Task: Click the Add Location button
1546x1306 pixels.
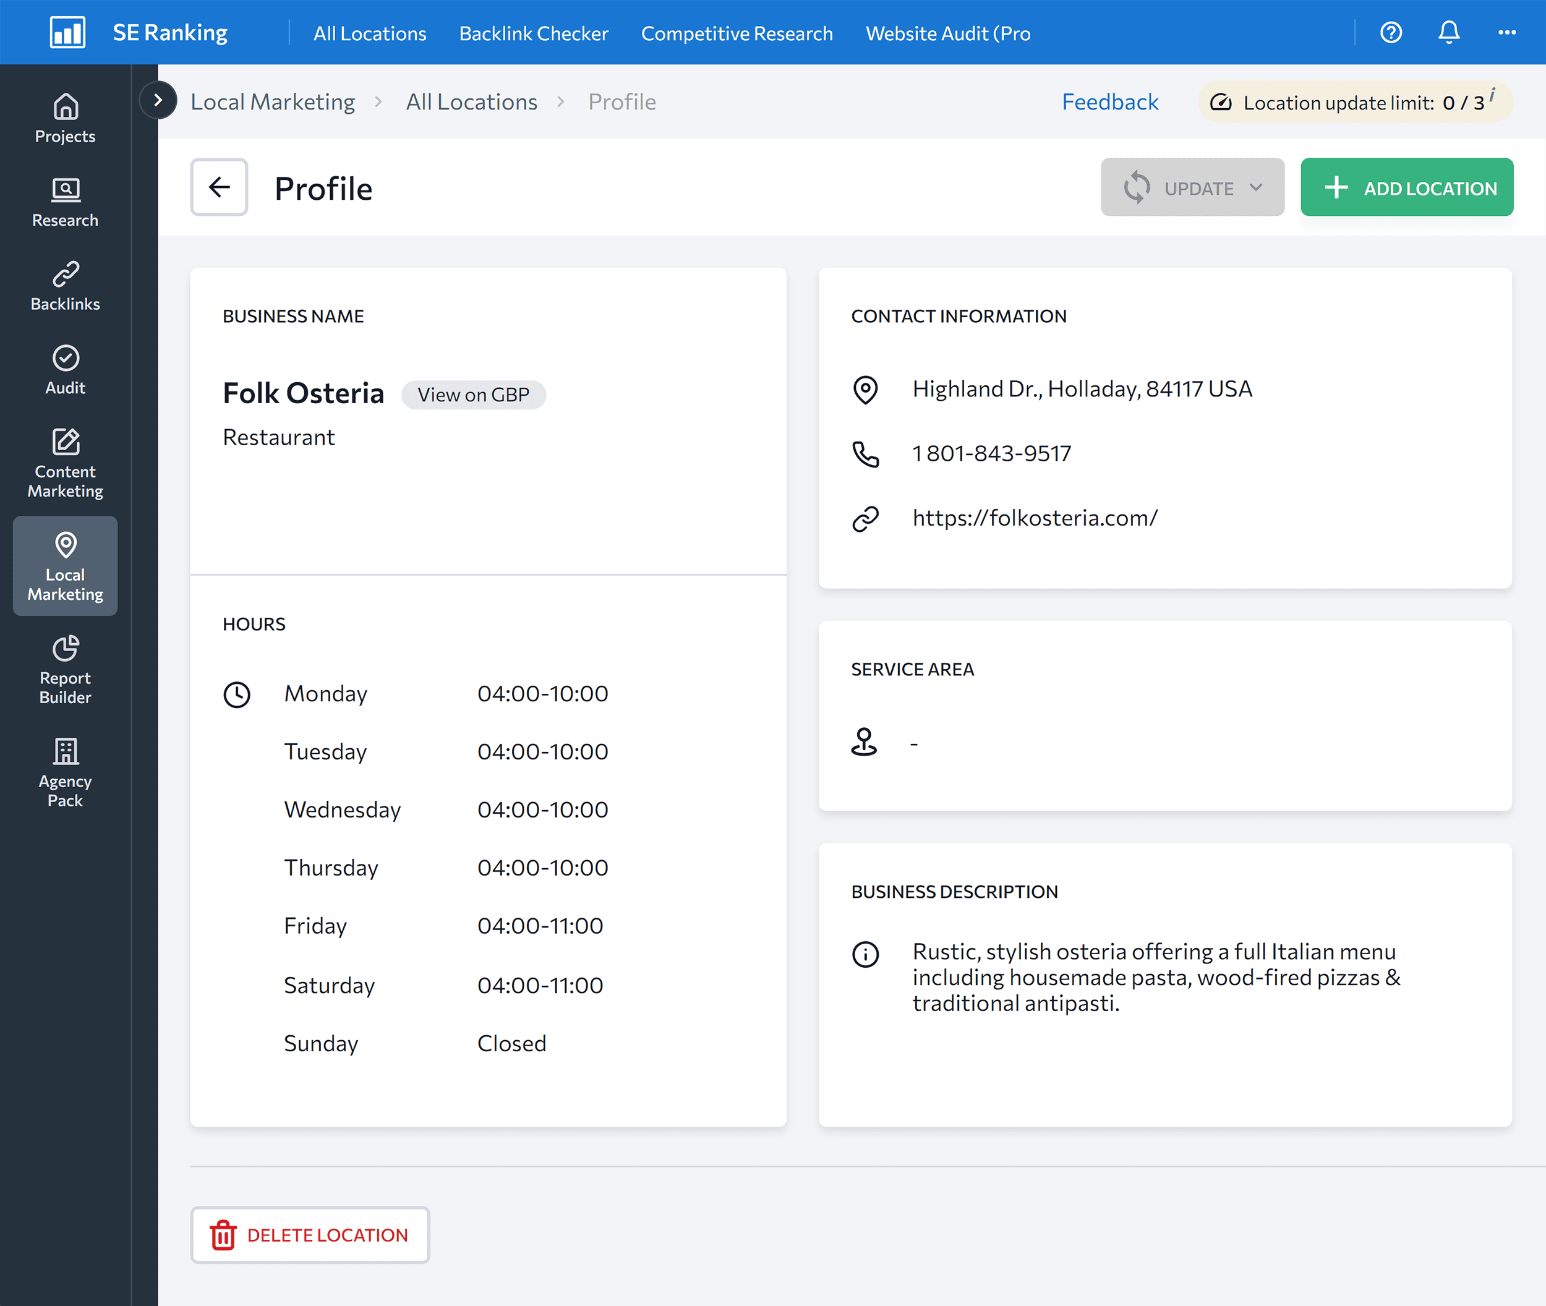Action: coord(1406,188)
